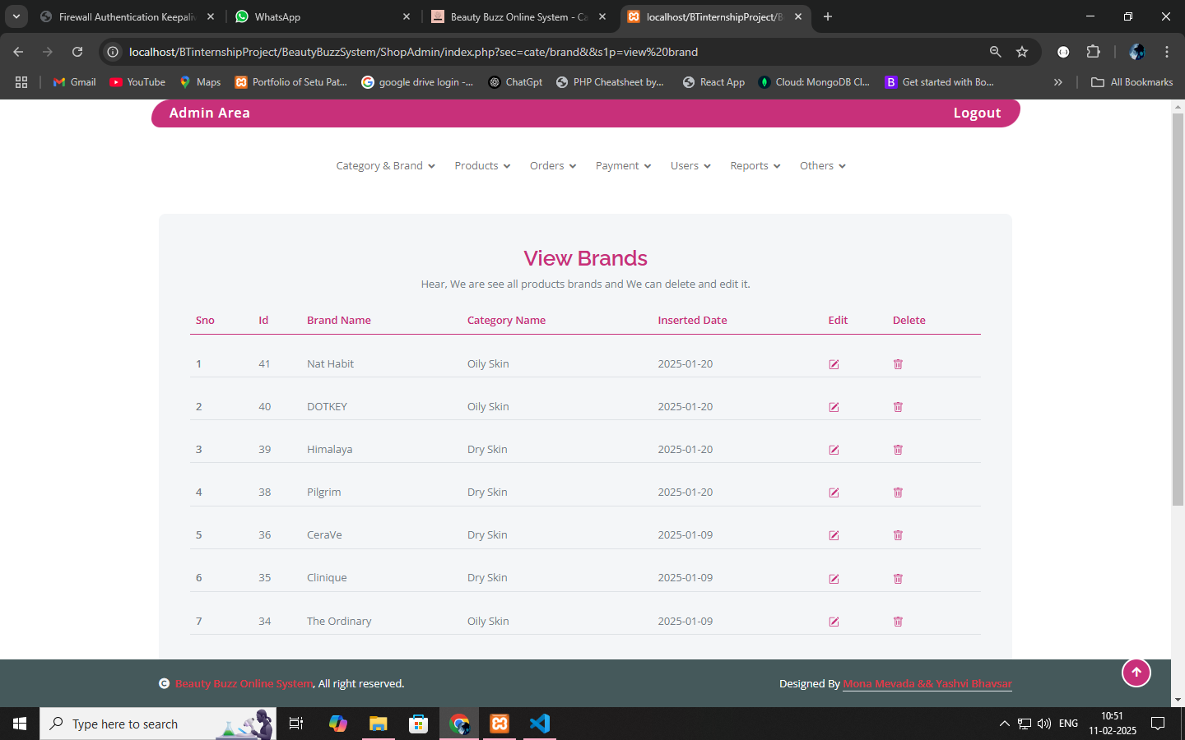
Task: Delete the Himalaya brand entry
Action: coord(898,450)
